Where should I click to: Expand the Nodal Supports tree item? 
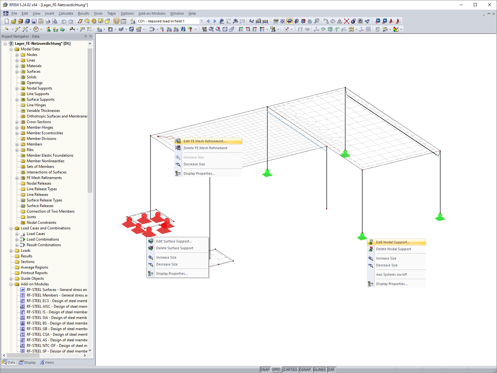[17, 88]
